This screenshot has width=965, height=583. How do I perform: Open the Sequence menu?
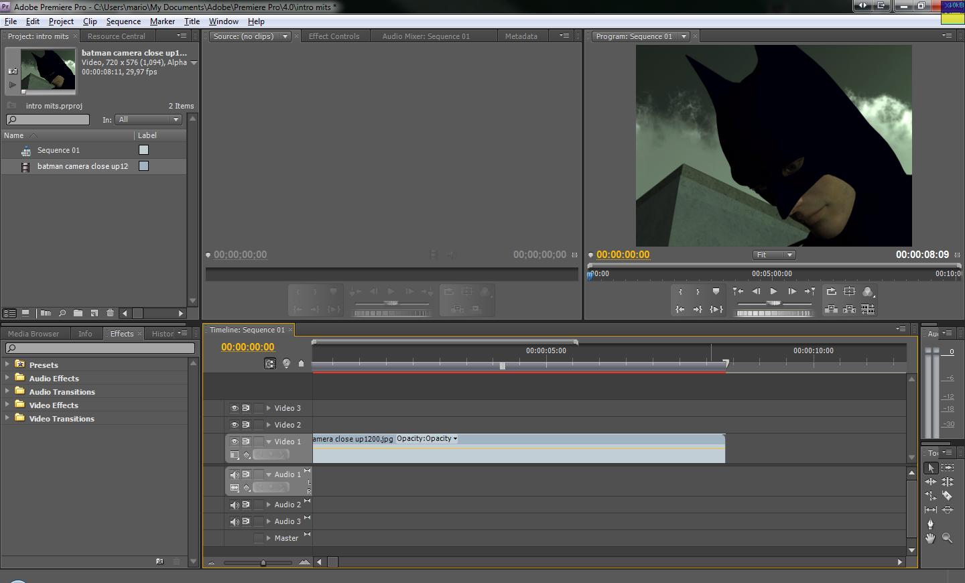click(x=123, y=21)
